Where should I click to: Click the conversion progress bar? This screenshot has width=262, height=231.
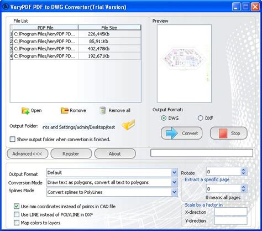click(202, 153)
